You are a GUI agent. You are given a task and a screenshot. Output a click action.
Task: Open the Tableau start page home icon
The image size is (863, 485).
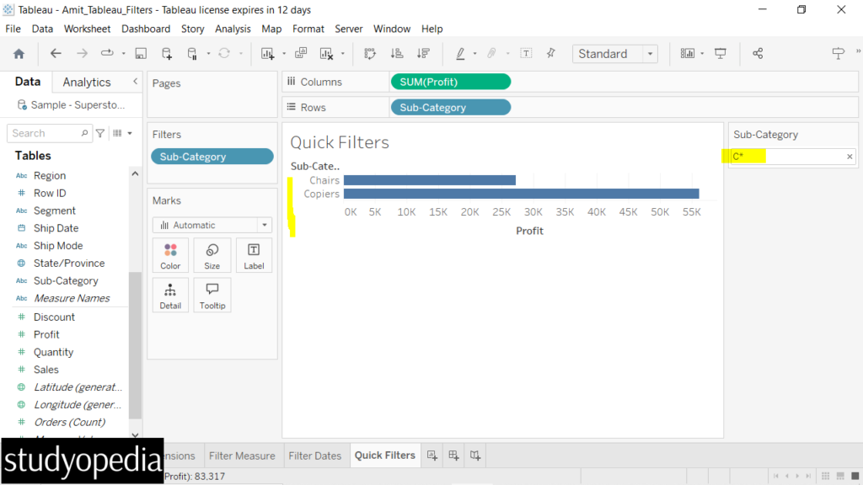(x=19, y=53)
